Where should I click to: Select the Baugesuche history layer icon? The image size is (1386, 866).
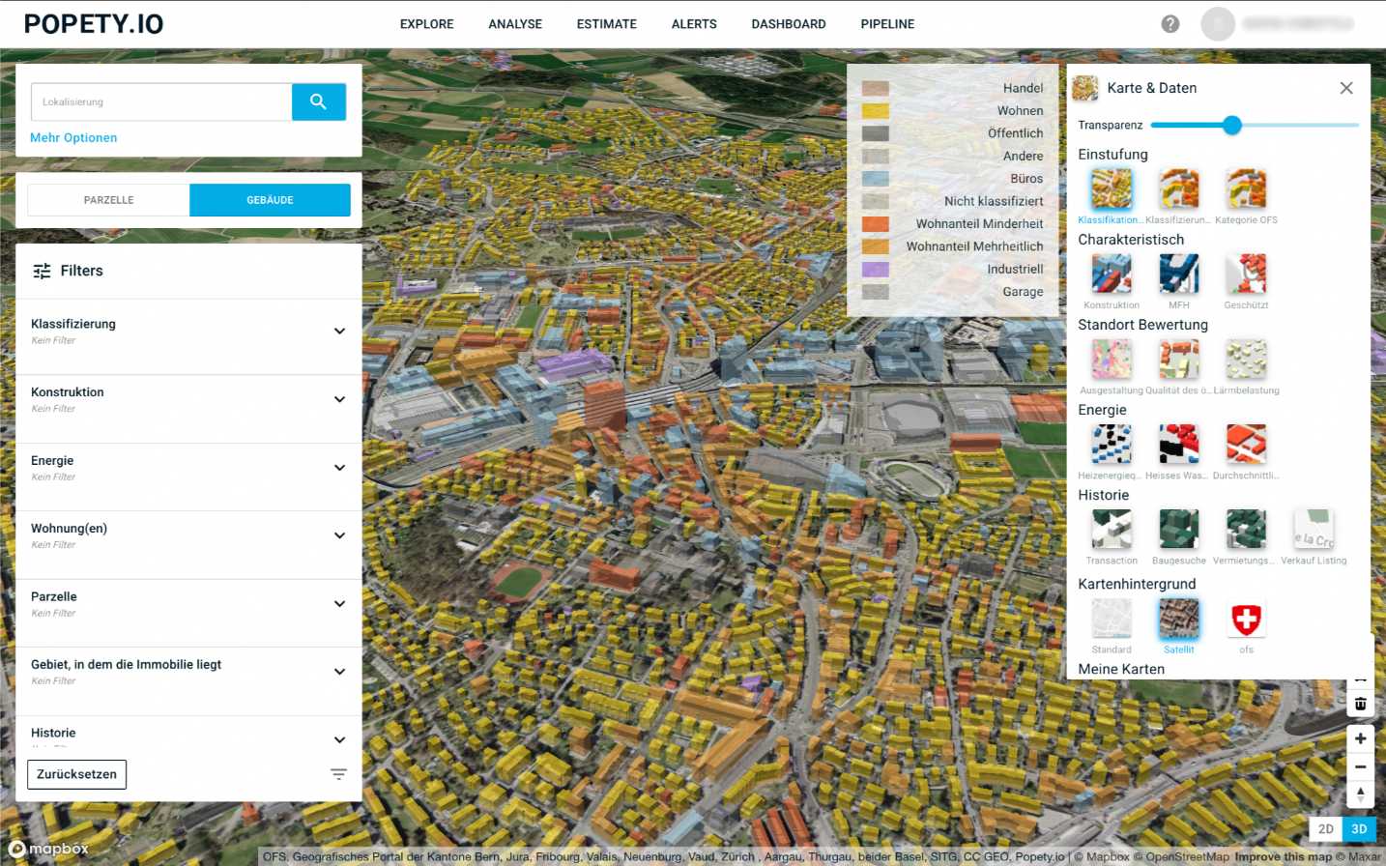[x=1178, y=530]
